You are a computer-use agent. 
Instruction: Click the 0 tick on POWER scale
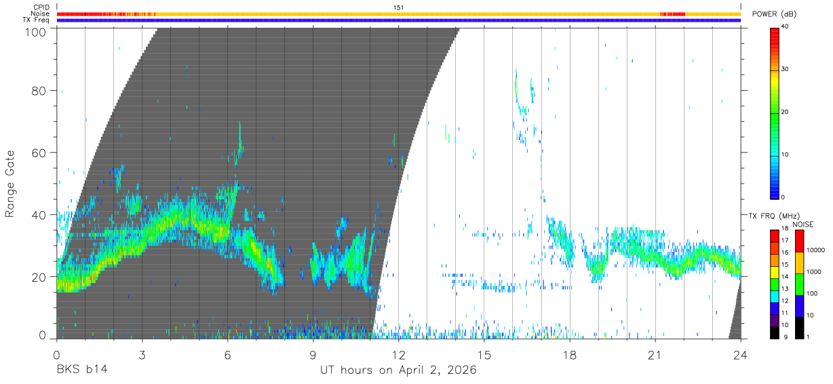(783, 197)
